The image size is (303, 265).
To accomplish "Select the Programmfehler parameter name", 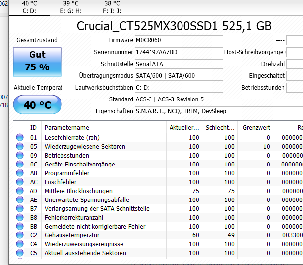I will tap(67, 173).
